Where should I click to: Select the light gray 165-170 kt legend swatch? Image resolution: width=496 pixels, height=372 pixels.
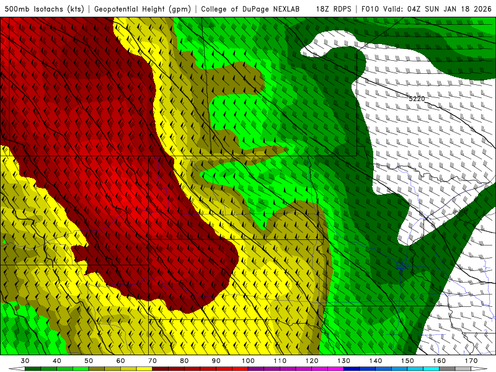[x=463, y=369]
